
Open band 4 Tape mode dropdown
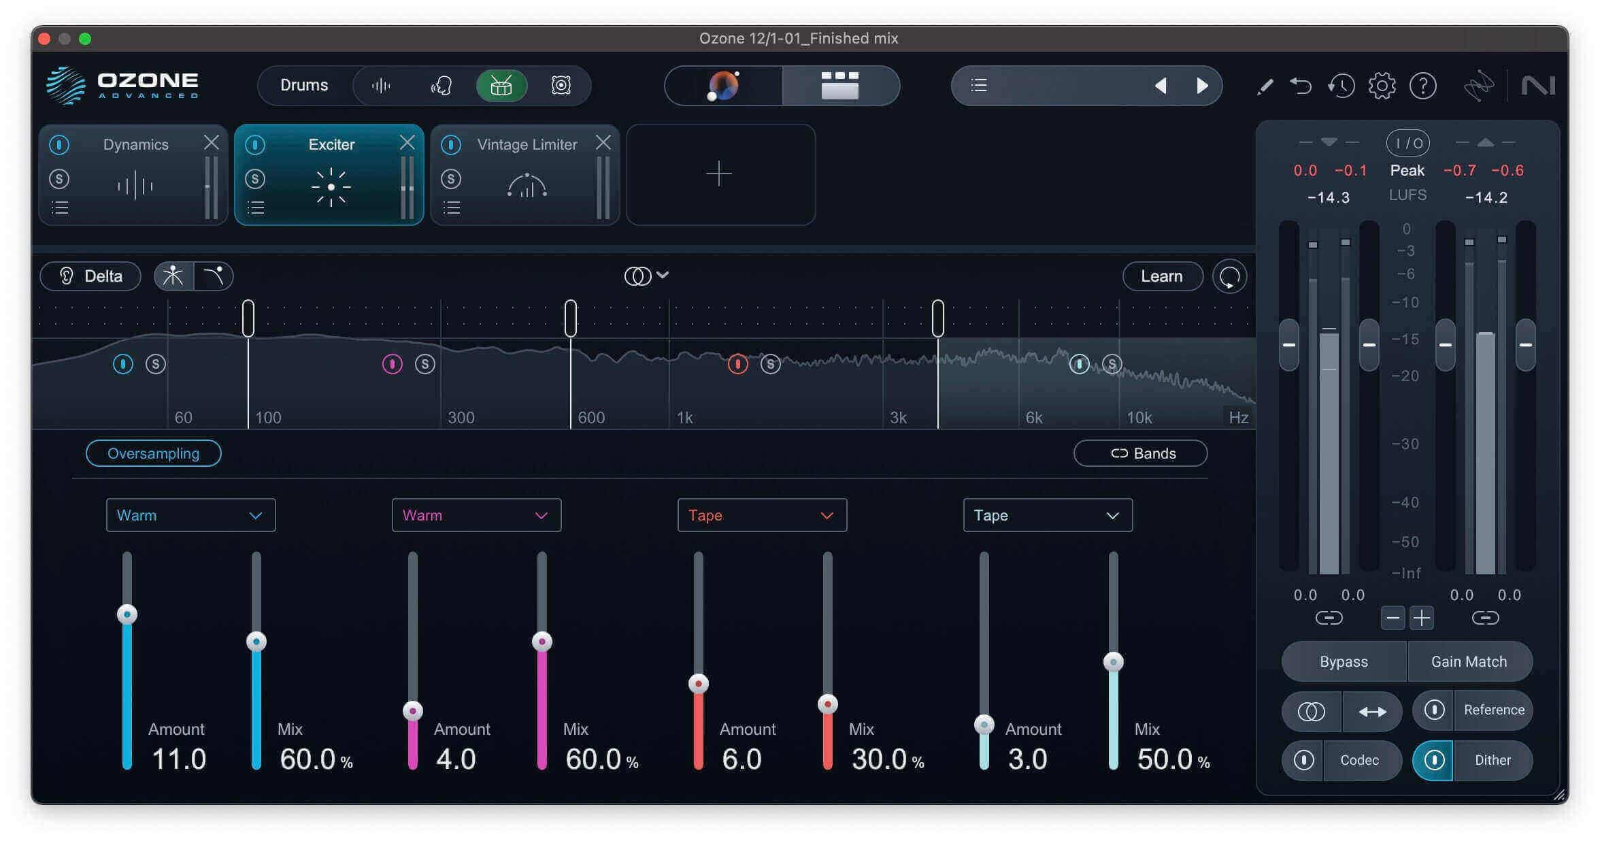pos(1048,515)
